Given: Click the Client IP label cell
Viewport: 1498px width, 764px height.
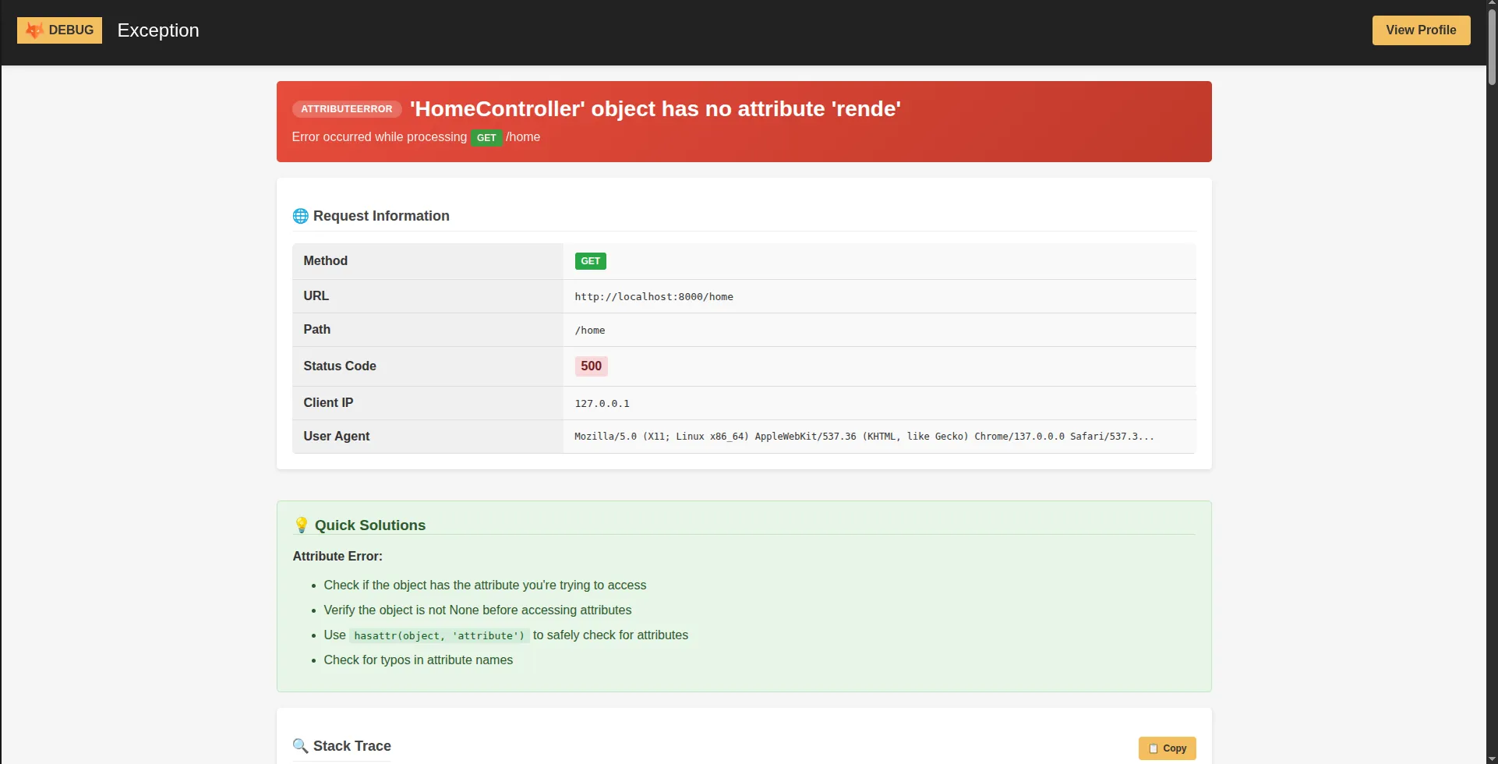Looking at the screenshot, I should [428, 403].
